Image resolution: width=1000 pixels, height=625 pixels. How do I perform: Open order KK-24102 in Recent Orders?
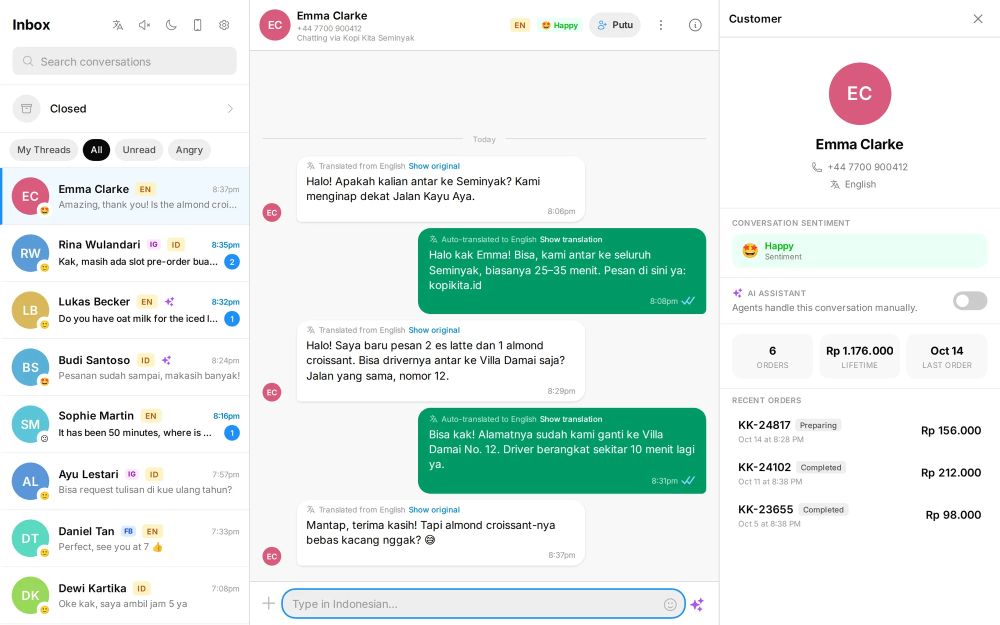[x=859, y=473]
